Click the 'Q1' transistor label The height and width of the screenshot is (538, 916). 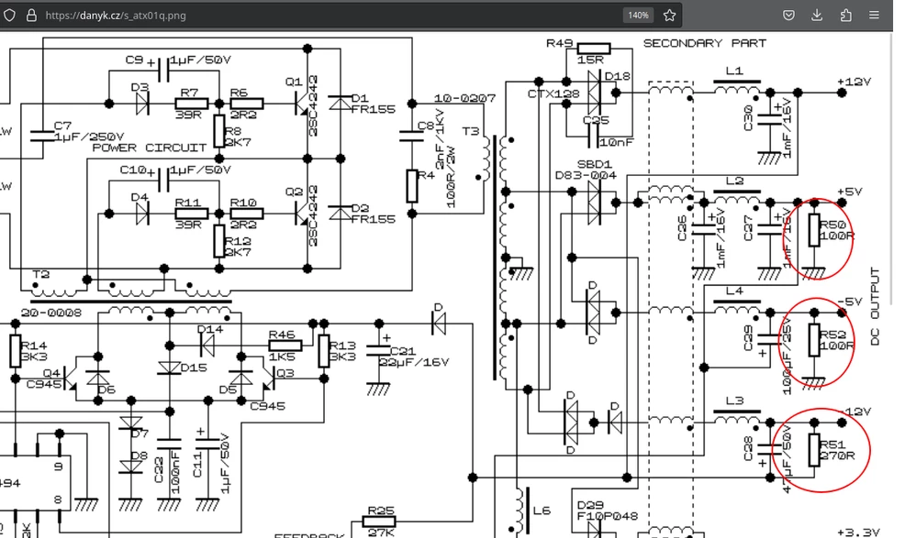(294, 82)
